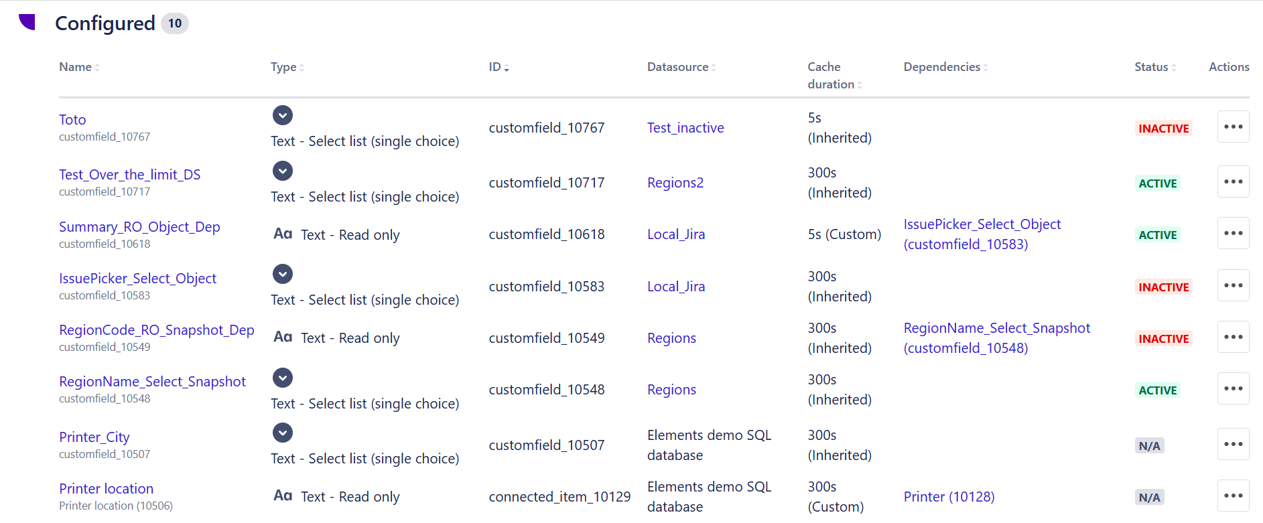Open actions menu for RegionCode_RO_Snapshot_Dep row
Viewport: 1263px width, 523px height.
pyautogui.click(x=1233, y=337)
